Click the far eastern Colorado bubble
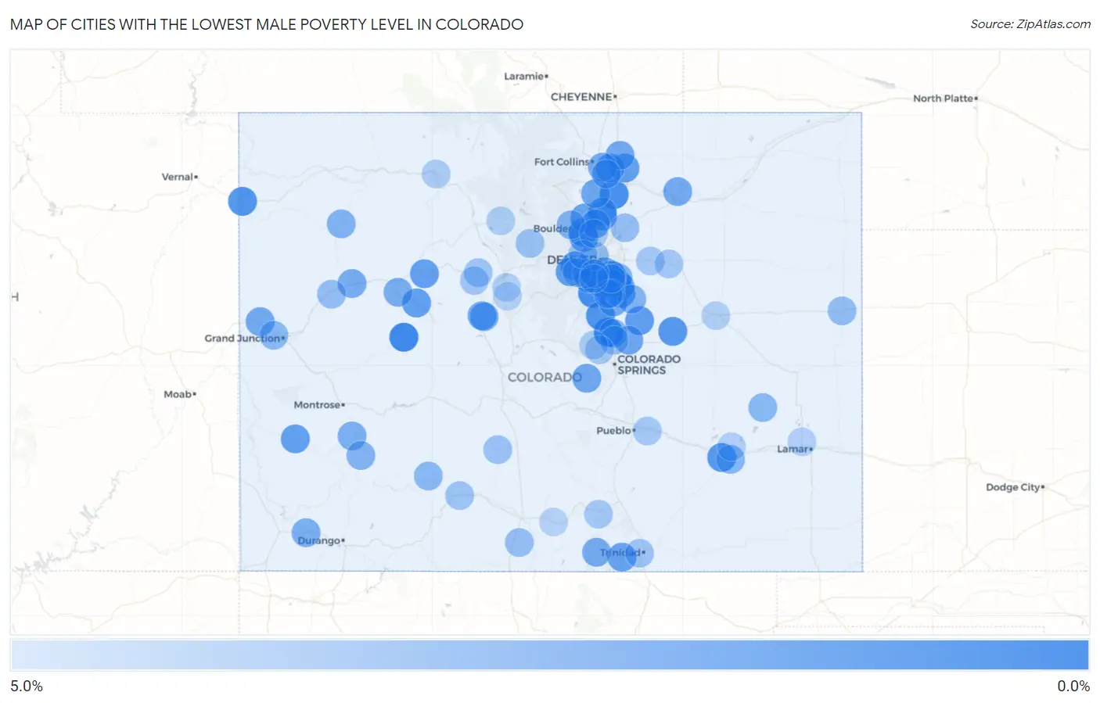This screenshot has height=703, width=1100. [x=842, y=310]
